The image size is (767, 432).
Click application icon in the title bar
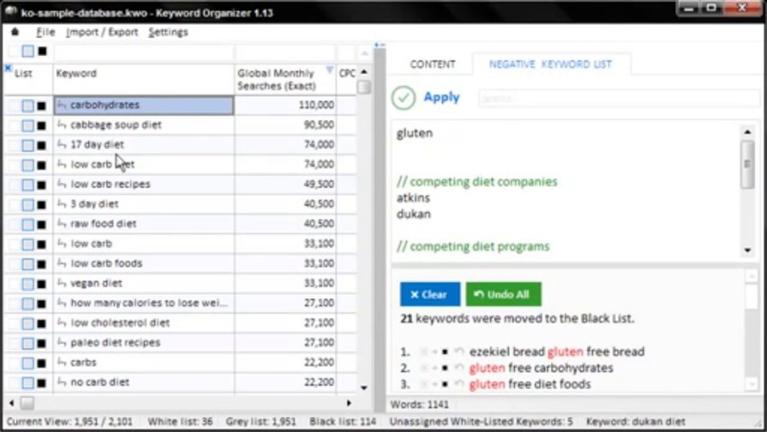10,12
